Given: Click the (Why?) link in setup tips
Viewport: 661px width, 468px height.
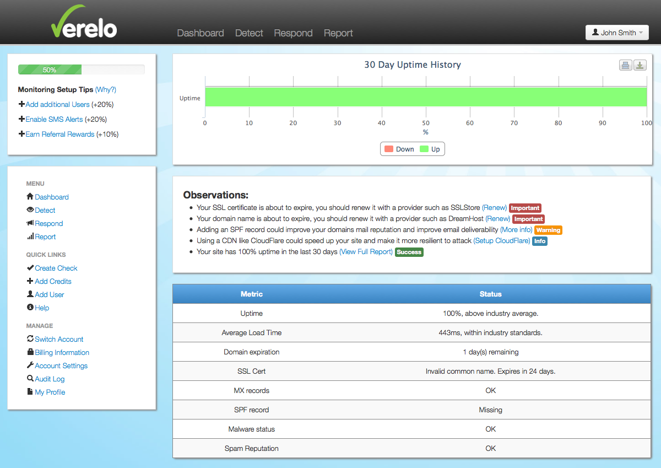Looking at the screenshot, I should coord(106,89).
